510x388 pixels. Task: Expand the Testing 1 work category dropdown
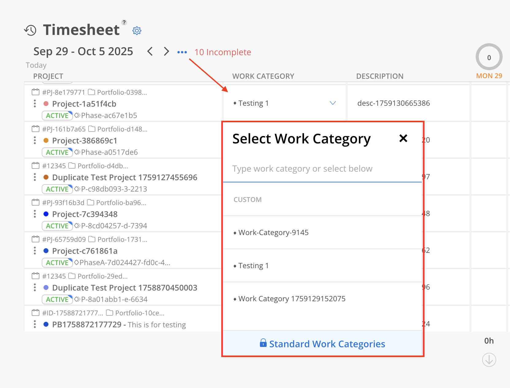click(x=333, y=103)
